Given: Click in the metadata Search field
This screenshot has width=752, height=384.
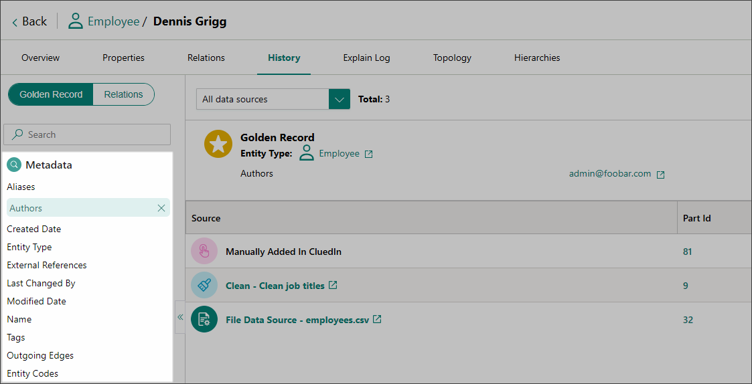Looking at the screenshot, I should (x=87, y=134).
